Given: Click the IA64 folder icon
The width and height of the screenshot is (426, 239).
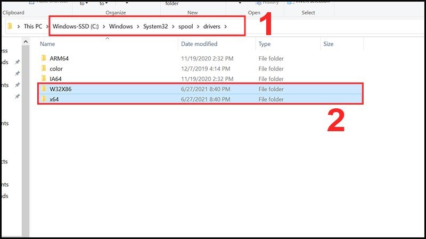Looking at the screenshot, I should tap(44, 79).
